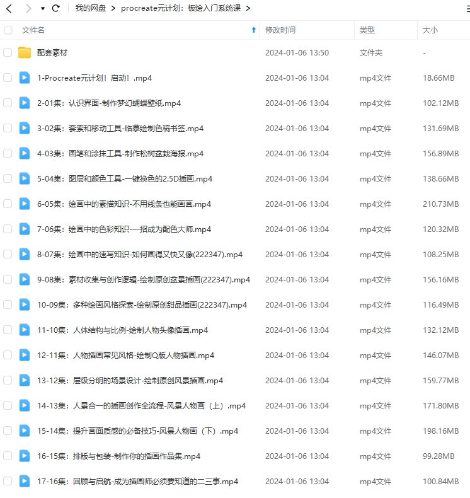Select file name 8-07集 绘画中的速写知识
This screenshot has height=498, width=470.
tap(140, 255)
